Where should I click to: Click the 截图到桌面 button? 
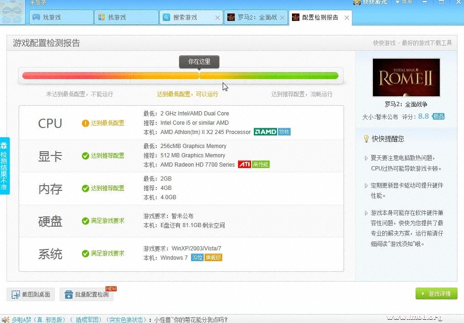[x=31, y=294]
